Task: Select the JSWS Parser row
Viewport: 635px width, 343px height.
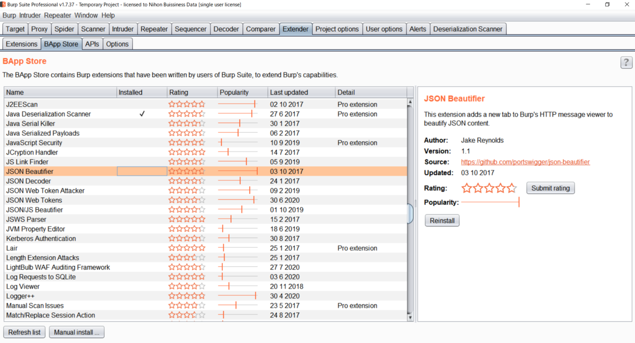Action: pyautogui.click(x=205, y=219)
